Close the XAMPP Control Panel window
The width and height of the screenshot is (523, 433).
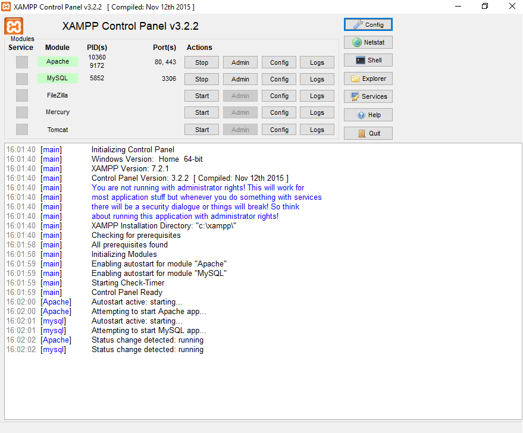click(x=512, y=7)
